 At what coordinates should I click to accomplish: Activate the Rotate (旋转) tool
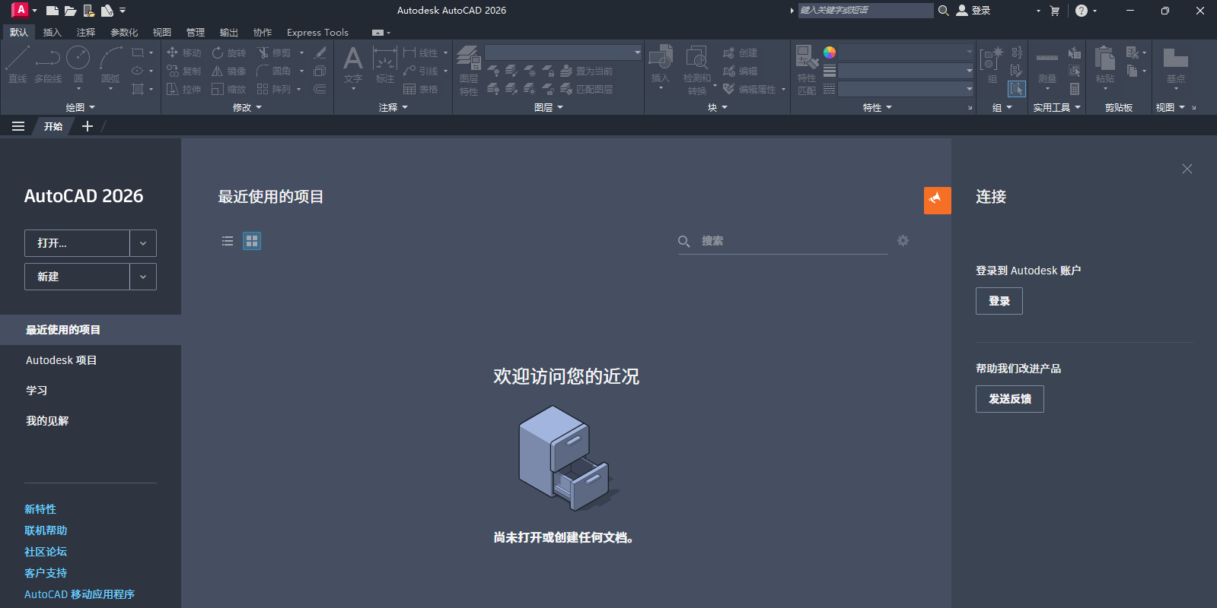(x=228, y=52)
